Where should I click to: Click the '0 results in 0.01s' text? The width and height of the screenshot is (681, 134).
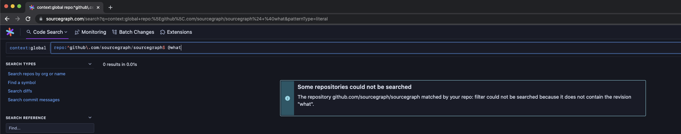click(x=120, y=65)
